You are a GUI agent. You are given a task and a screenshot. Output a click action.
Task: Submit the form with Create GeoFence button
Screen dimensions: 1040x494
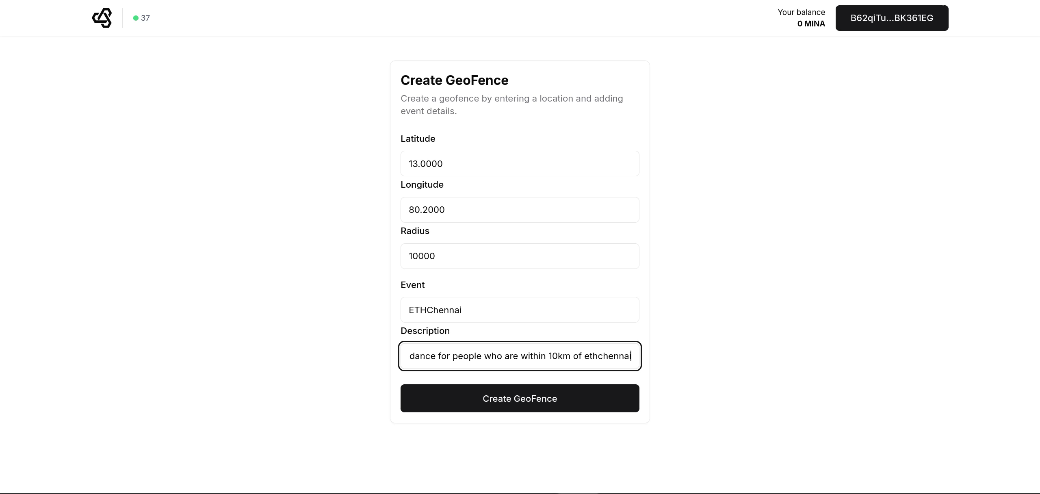tap(520, 399)
